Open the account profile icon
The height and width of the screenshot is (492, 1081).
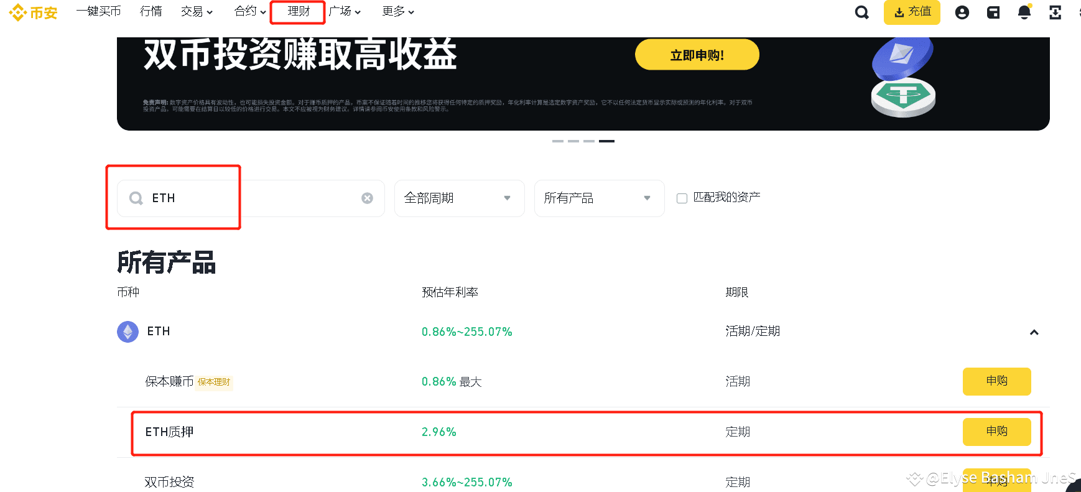click(962, 12)
